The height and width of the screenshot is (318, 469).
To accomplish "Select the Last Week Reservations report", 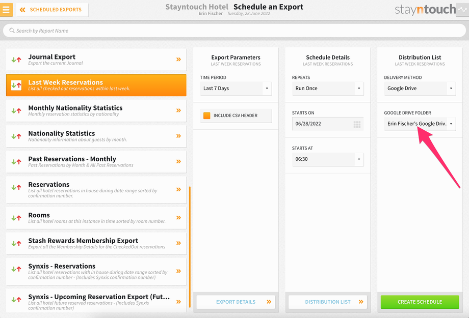I will (x=96, y=85).
